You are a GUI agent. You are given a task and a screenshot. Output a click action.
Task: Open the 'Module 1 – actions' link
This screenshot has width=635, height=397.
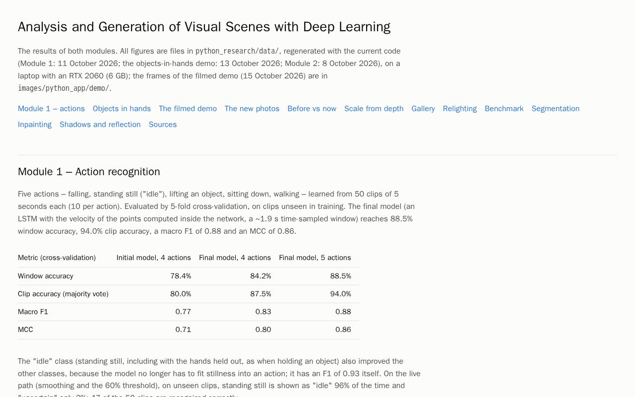pos(51,109)
